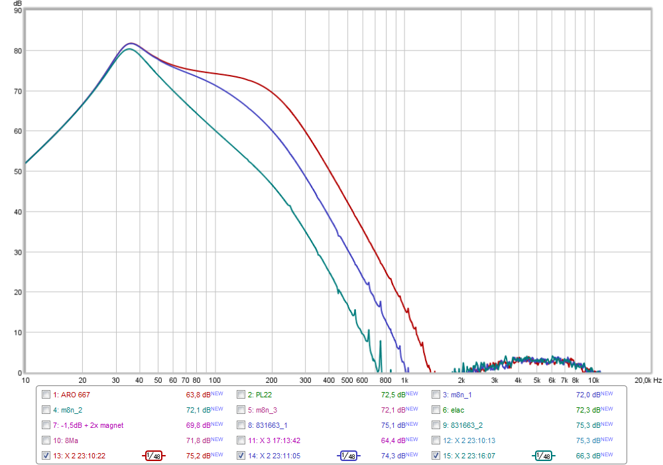Tick the PL22 measurement checkbox
Screen dimensions: 663x465
241,395
